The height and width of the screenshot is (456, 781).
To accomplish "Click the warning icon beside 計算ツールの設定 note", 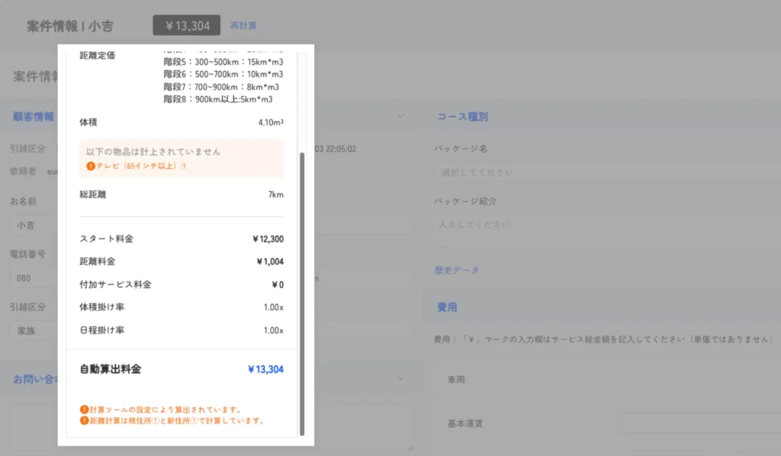I will tap(84, 410).
